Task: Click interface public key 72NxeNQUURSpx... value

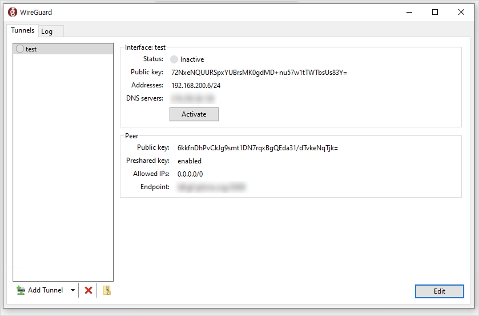Action: click(x=259, y=73)
